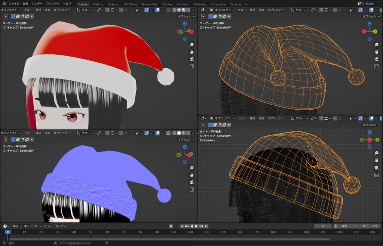Click the zoom magnifier icon in top-left viewport
Screen dimensions: 383x246
point(191,45)
